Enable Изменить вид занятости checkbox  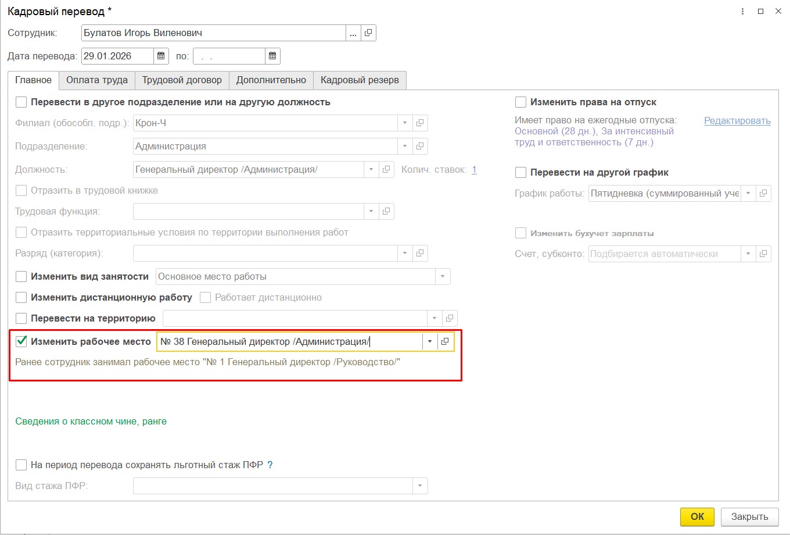21,277
